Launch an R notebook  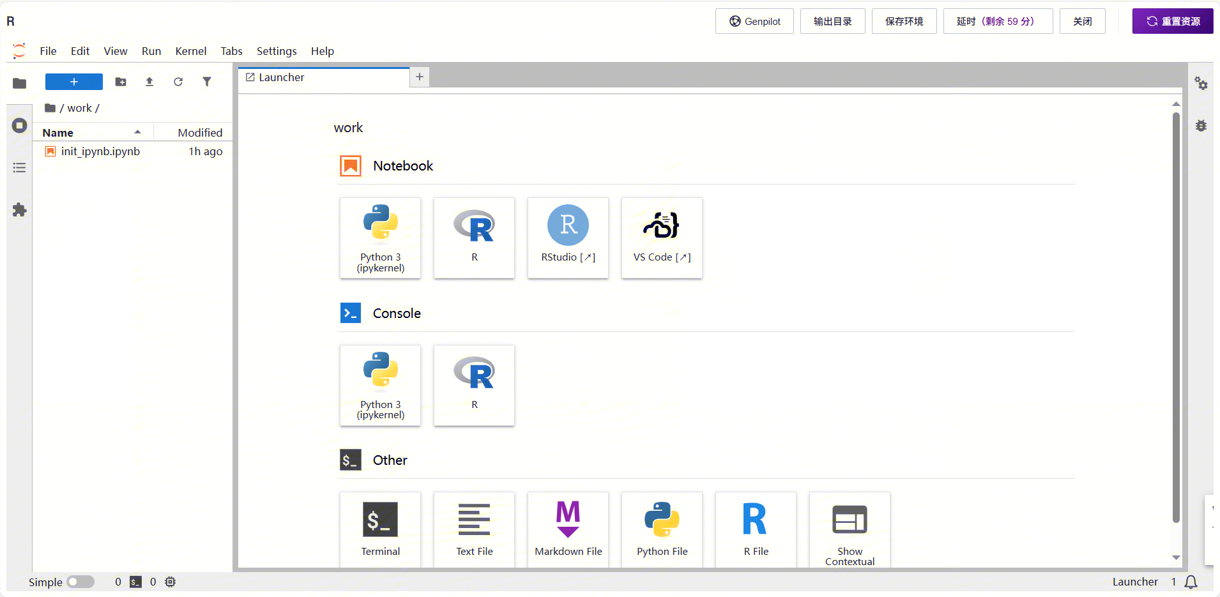click(475, 238)
